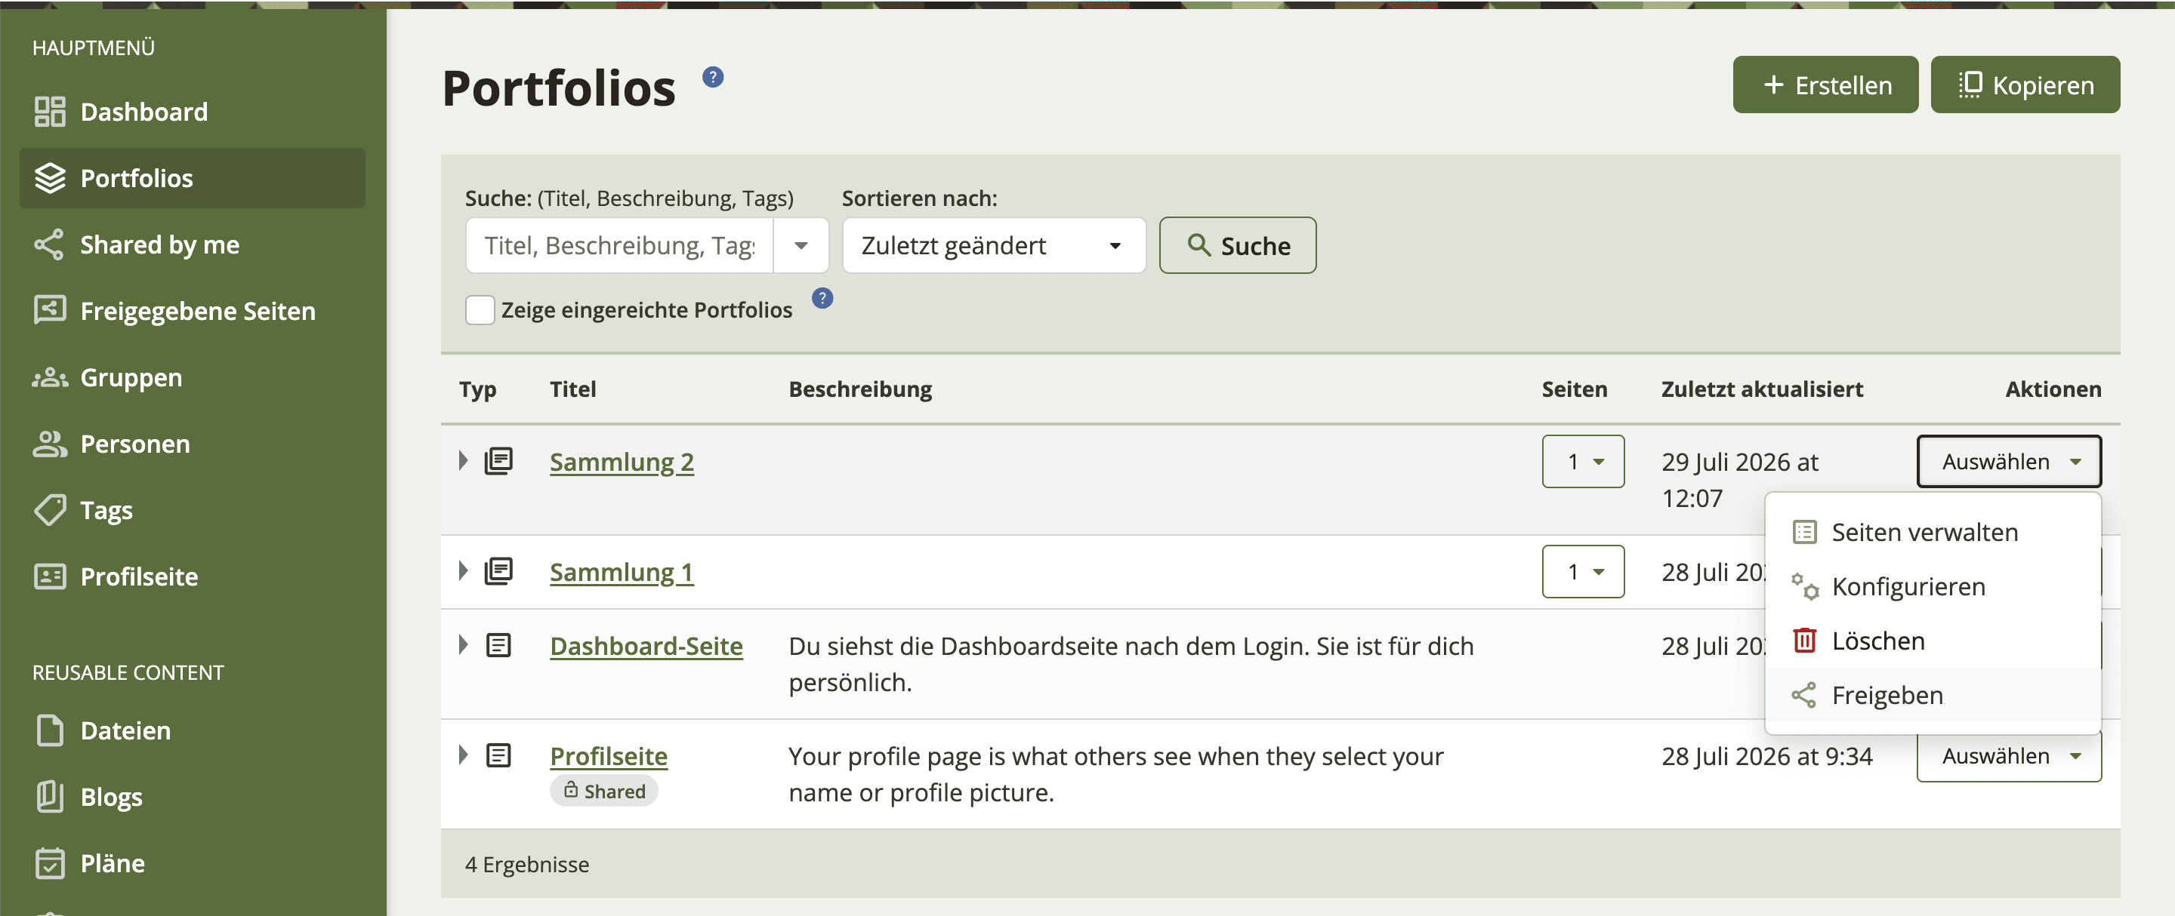Viewport: 2175px width, 916px height.
Task: Click help icon beside eingereichte Portfolios
Action: click(x=822, y=299)
